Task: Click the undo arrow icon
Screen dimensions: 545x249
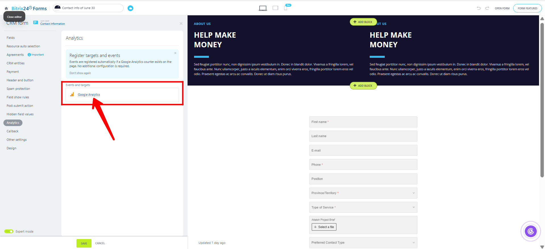Action: [x=479, y=8]
